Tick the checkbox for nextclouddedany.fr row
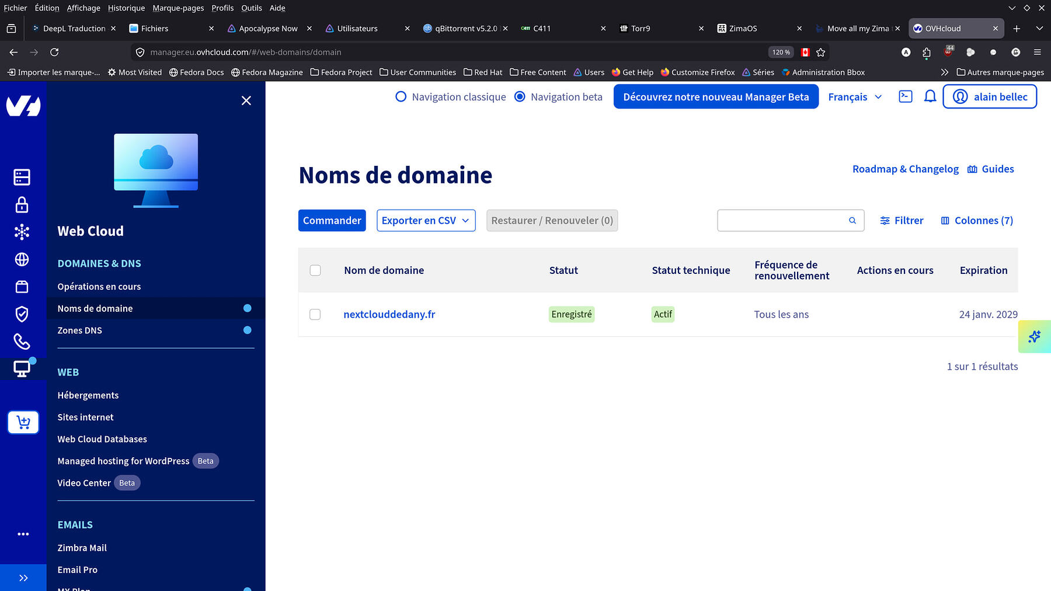Screen dimensions: 1051x591 point(315,314)
